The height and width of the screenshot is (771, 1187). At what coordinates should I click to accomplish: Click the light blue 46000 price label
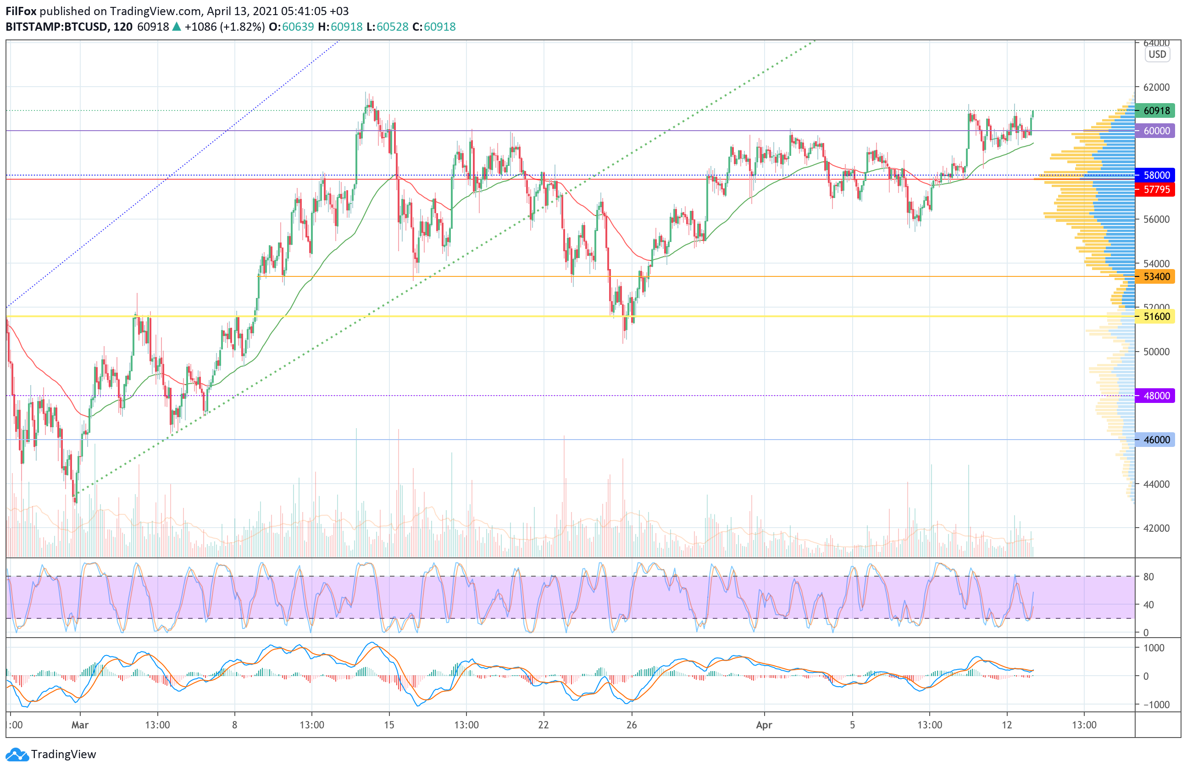click(x=1156, y=440)
